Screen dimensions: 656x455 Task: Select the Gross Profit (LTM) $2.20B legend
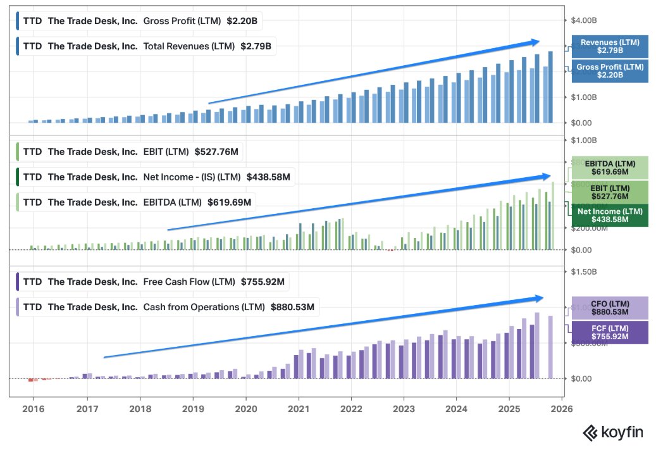pyautogui.click(x=139, y=21)
